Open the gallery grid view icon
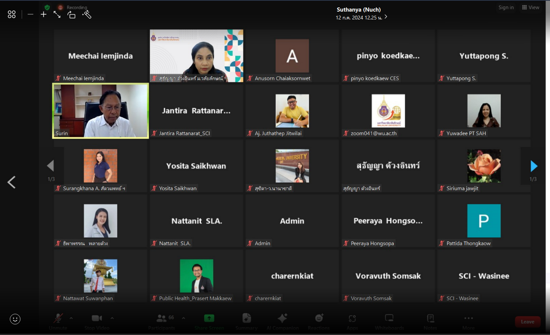Screen dimensions: 550x335 point(12,15)
